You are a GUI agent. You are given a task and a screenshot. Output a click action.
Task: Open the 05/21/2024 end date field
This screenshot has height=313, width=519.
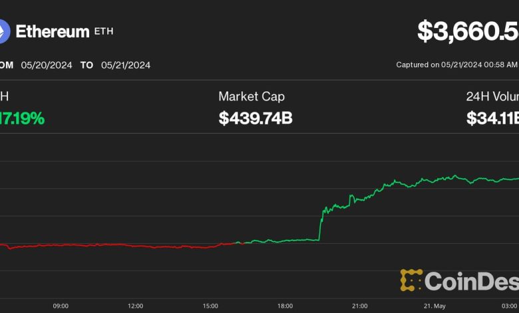click(x=125, y=65)
